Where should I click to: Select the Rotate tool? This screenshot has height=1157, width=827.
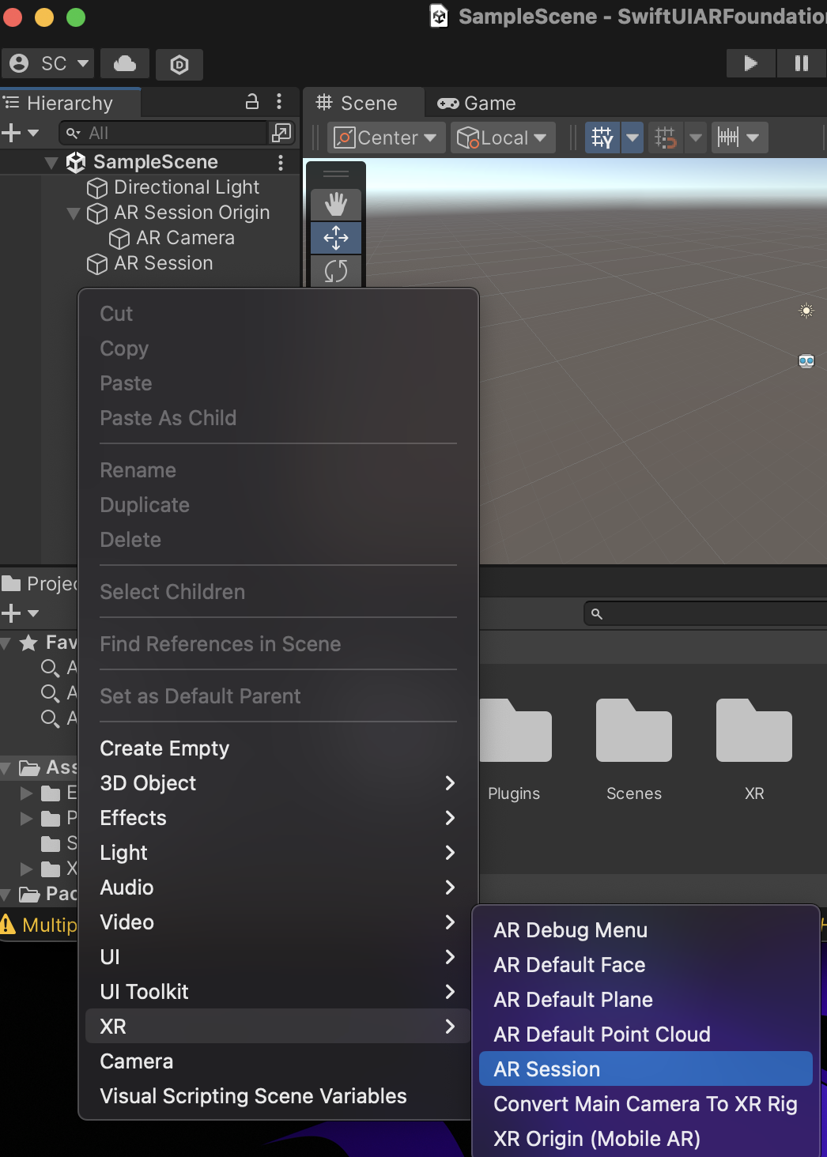(336, 271)
